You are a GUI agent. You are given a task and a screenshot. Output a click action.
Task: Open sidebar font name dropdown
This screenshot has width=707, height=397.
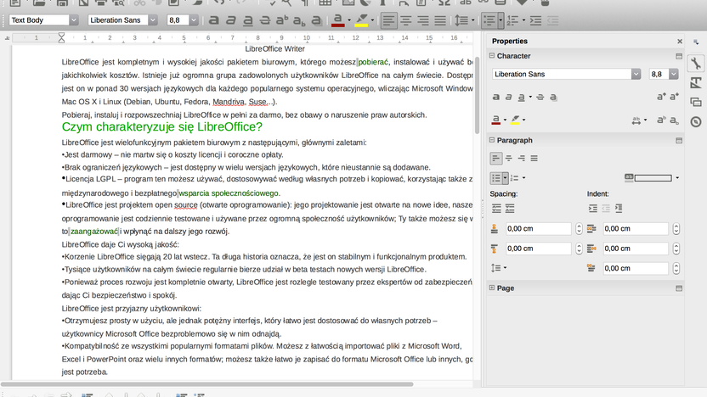pos(636,75)
